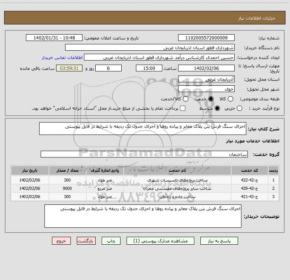Click the request creator field حسین احمدی

pos(159,58)
